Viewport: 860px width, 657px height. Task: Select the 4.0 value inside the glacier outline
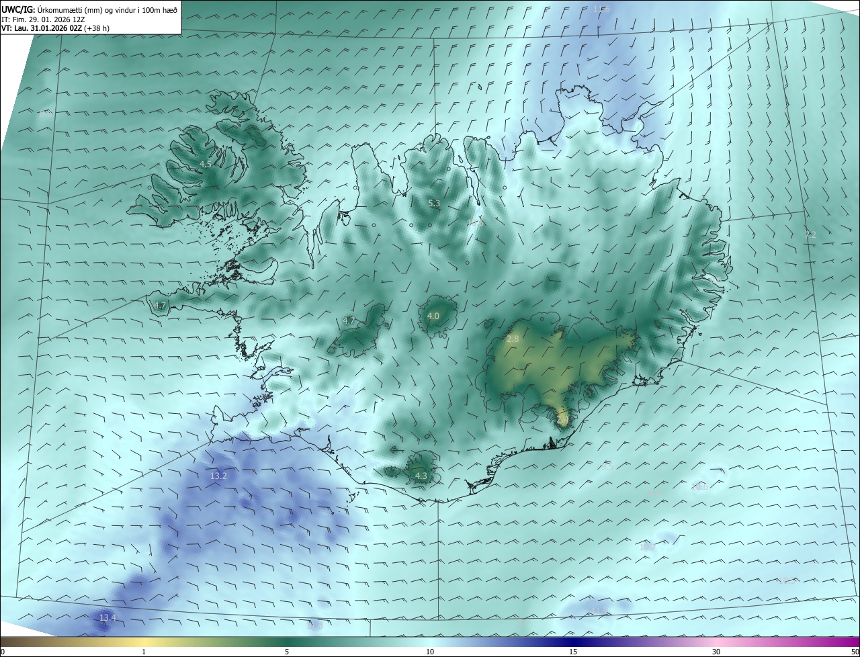433,316
